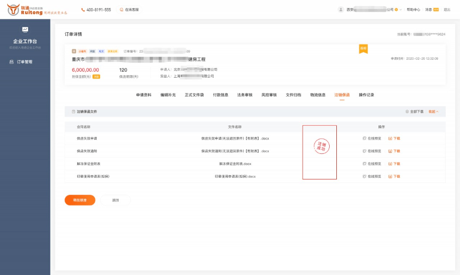460x275 pixels.
Task: Click the 保函失效通知 contract name cell
Action: tap(87, 151)
